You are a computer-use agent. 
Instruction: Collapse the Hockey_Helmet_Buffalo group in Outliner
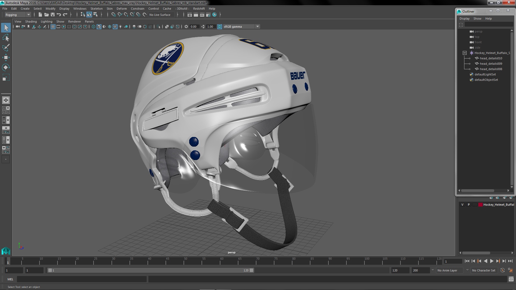pyautogui.click(x=464, y=53)
